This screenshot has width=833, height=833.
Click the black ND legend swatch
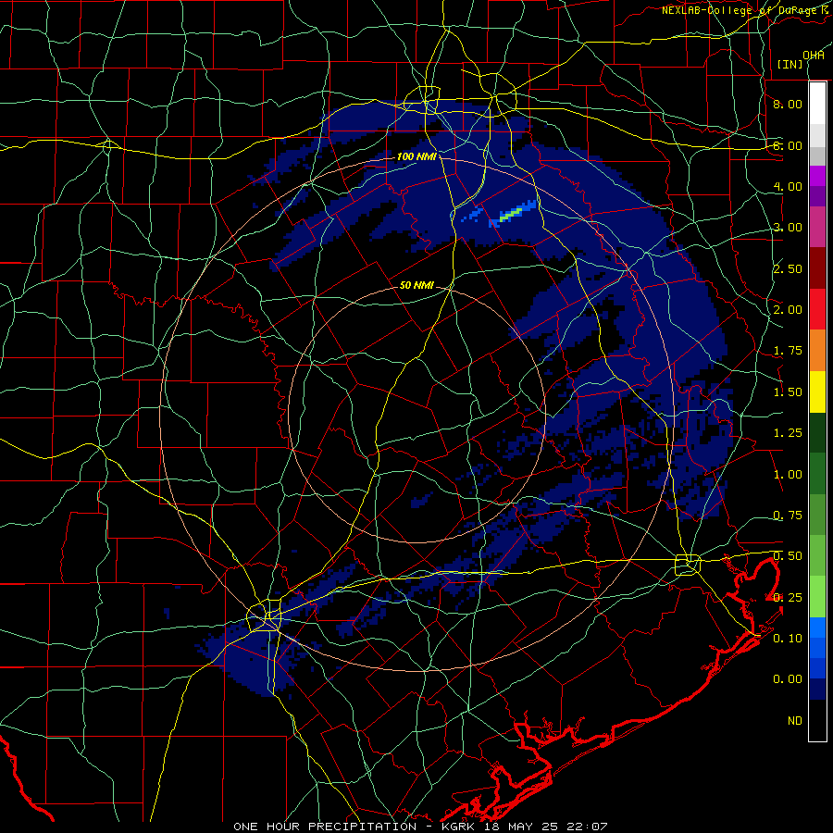pyautogui.click(x=817, y=720)
